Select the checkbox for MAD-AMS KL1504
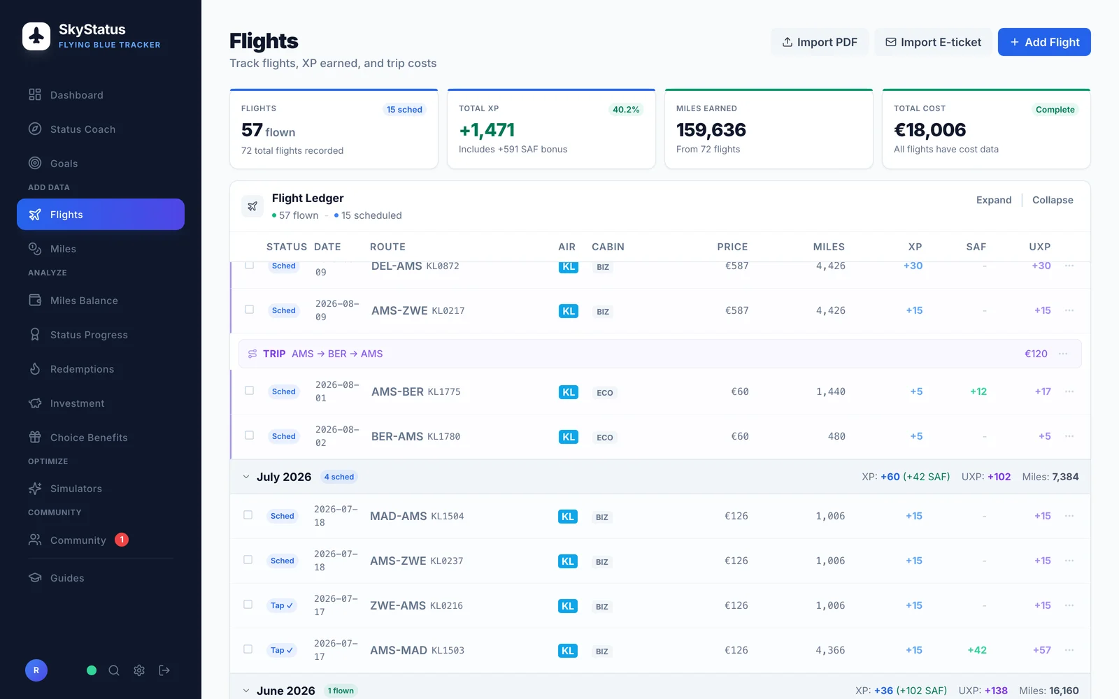The image size is (1119, 699). point(248,514)
